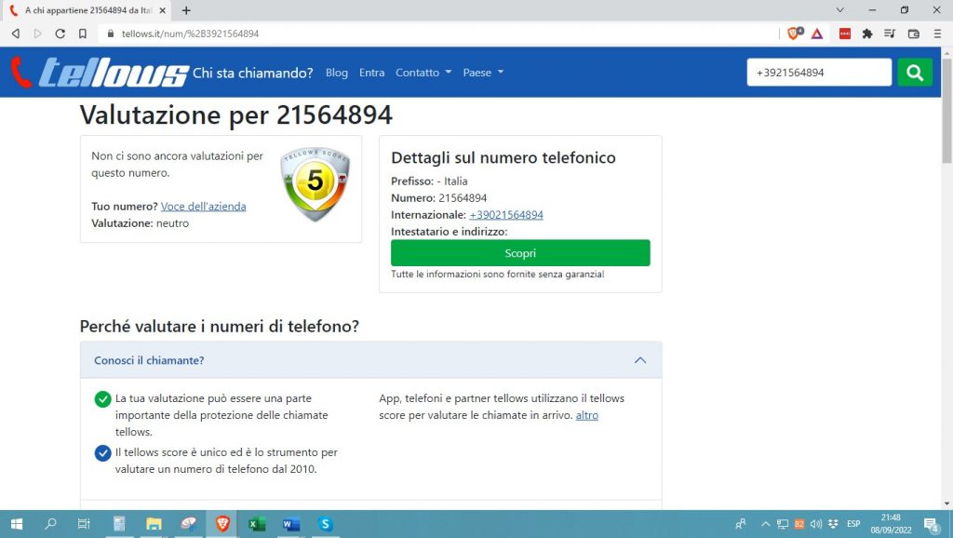Open Excel from the taskbar
Image resolution: width=953 pixels, height=538 pixels.
(256, 524)
